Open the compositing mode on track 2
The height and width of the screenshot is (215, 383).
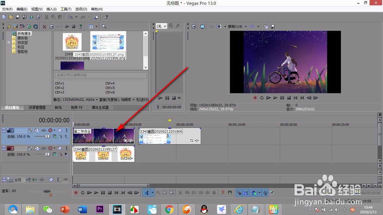(55, 154)
